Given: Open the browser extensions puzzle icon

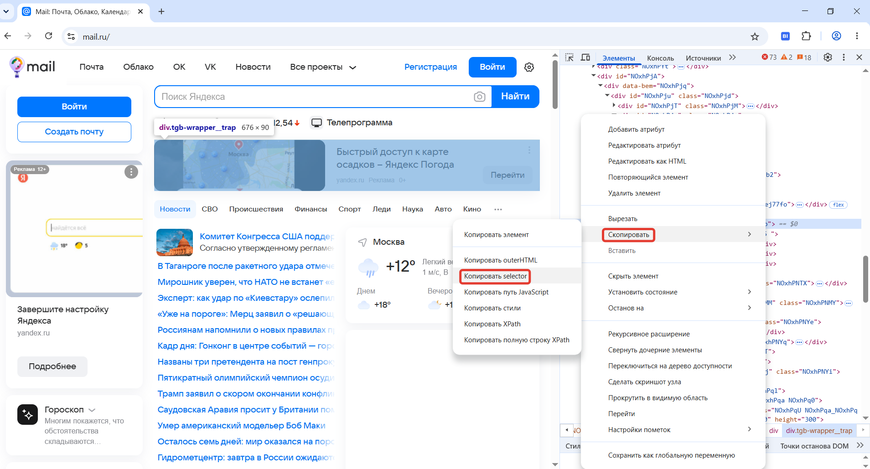Looking at the screenshot, I should [x=806, y=36].
